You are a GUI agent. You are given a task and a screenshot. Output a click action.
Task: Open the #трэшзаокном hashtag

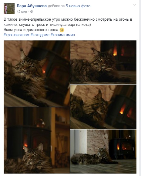[x=16, y=35]
